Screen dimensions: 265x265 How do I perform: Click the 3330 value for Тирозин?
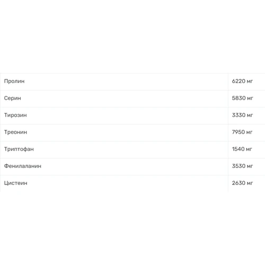[x=238, y=115]
